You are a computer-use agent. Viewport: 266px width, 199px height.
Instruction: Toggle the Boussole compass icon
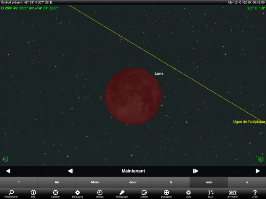(166, 194)
